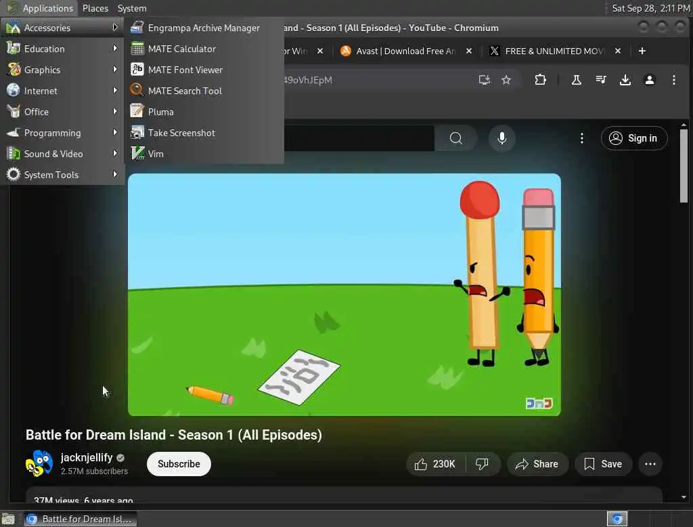Image resolution: width=693 pixels, height=527 pixels.
Task: Launch Take Screenshot utility
Action: tap(204, 133)
